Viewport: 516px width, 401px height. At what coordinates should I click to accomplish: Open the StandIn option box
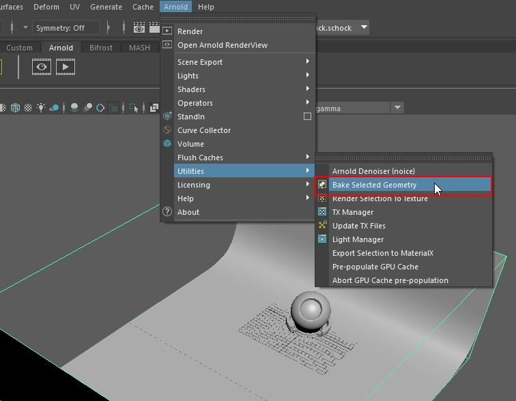click(x=307, y=117)
